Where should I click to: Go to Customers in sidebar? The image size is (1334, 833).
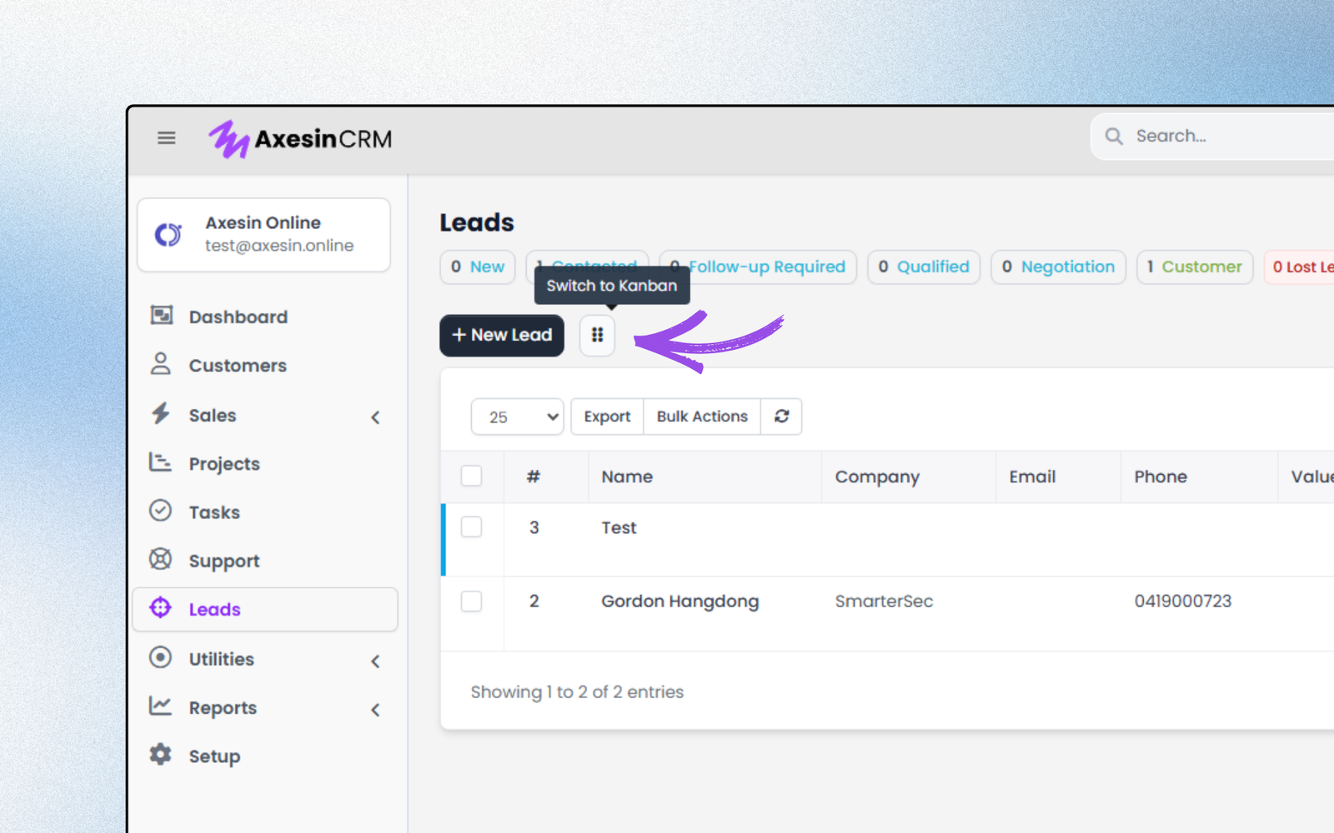click(237, 366)
